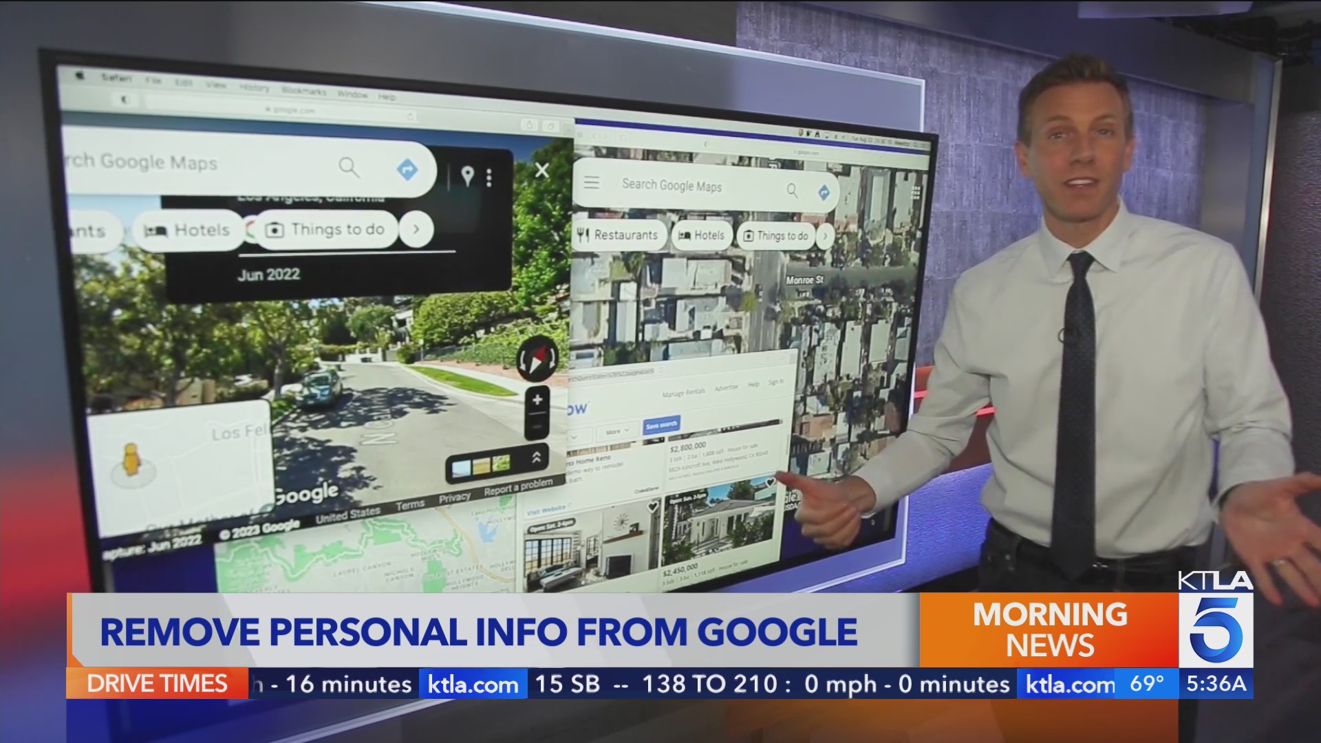Open the Window menu in the menu bar
1321x743 pixels.
pyautogui.click(x=352, y=94)
